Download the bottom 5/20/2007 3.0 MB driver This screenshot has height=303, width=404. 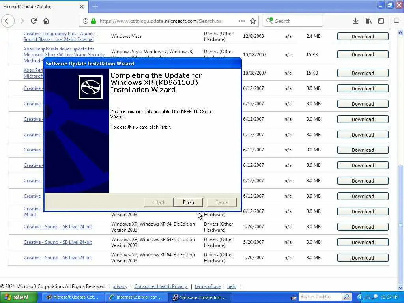[363, 258]
